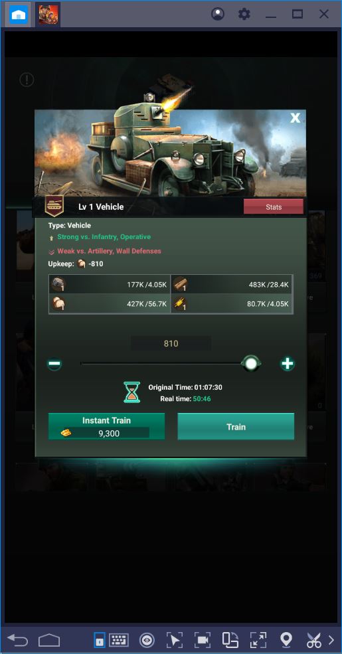Instant Train for 9,300 gold
The height and width of the screenshot is (654, 342).
click(x=106, y=427)
